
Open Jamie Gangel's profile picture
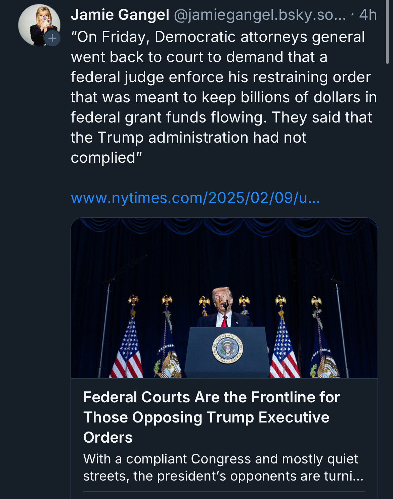38,24
